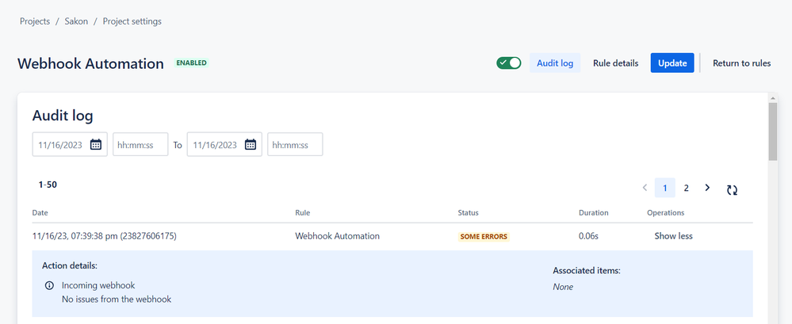This screenshot has width=792, height=324.
Task: Click the Webhook Automation page title
Action: tap(90, 63)
